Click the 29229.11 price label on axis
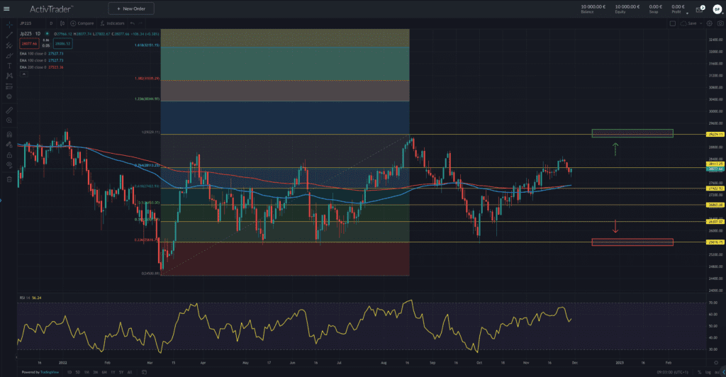Image resolution: width=726 pixels, height=377 pixels. [715, 134]
